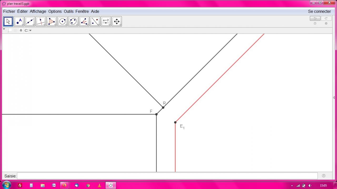337x189 pixels.
Task: Choose the New Point tool
Action: click(19, 22)
